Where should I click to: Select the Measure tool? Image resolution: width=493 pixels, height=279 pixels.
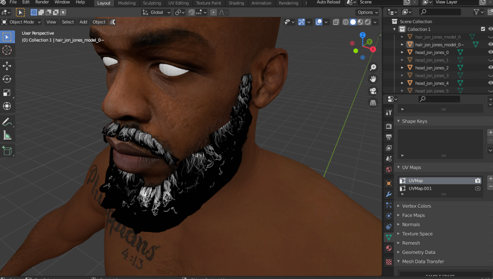tap(7, 135)
